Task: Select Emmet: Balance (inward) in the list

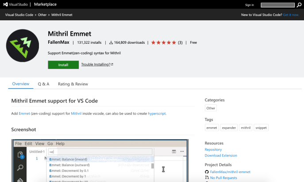Action: (x=100, y=159)
